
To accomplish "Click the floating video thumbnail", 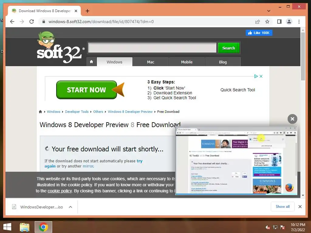I will 236,161.
